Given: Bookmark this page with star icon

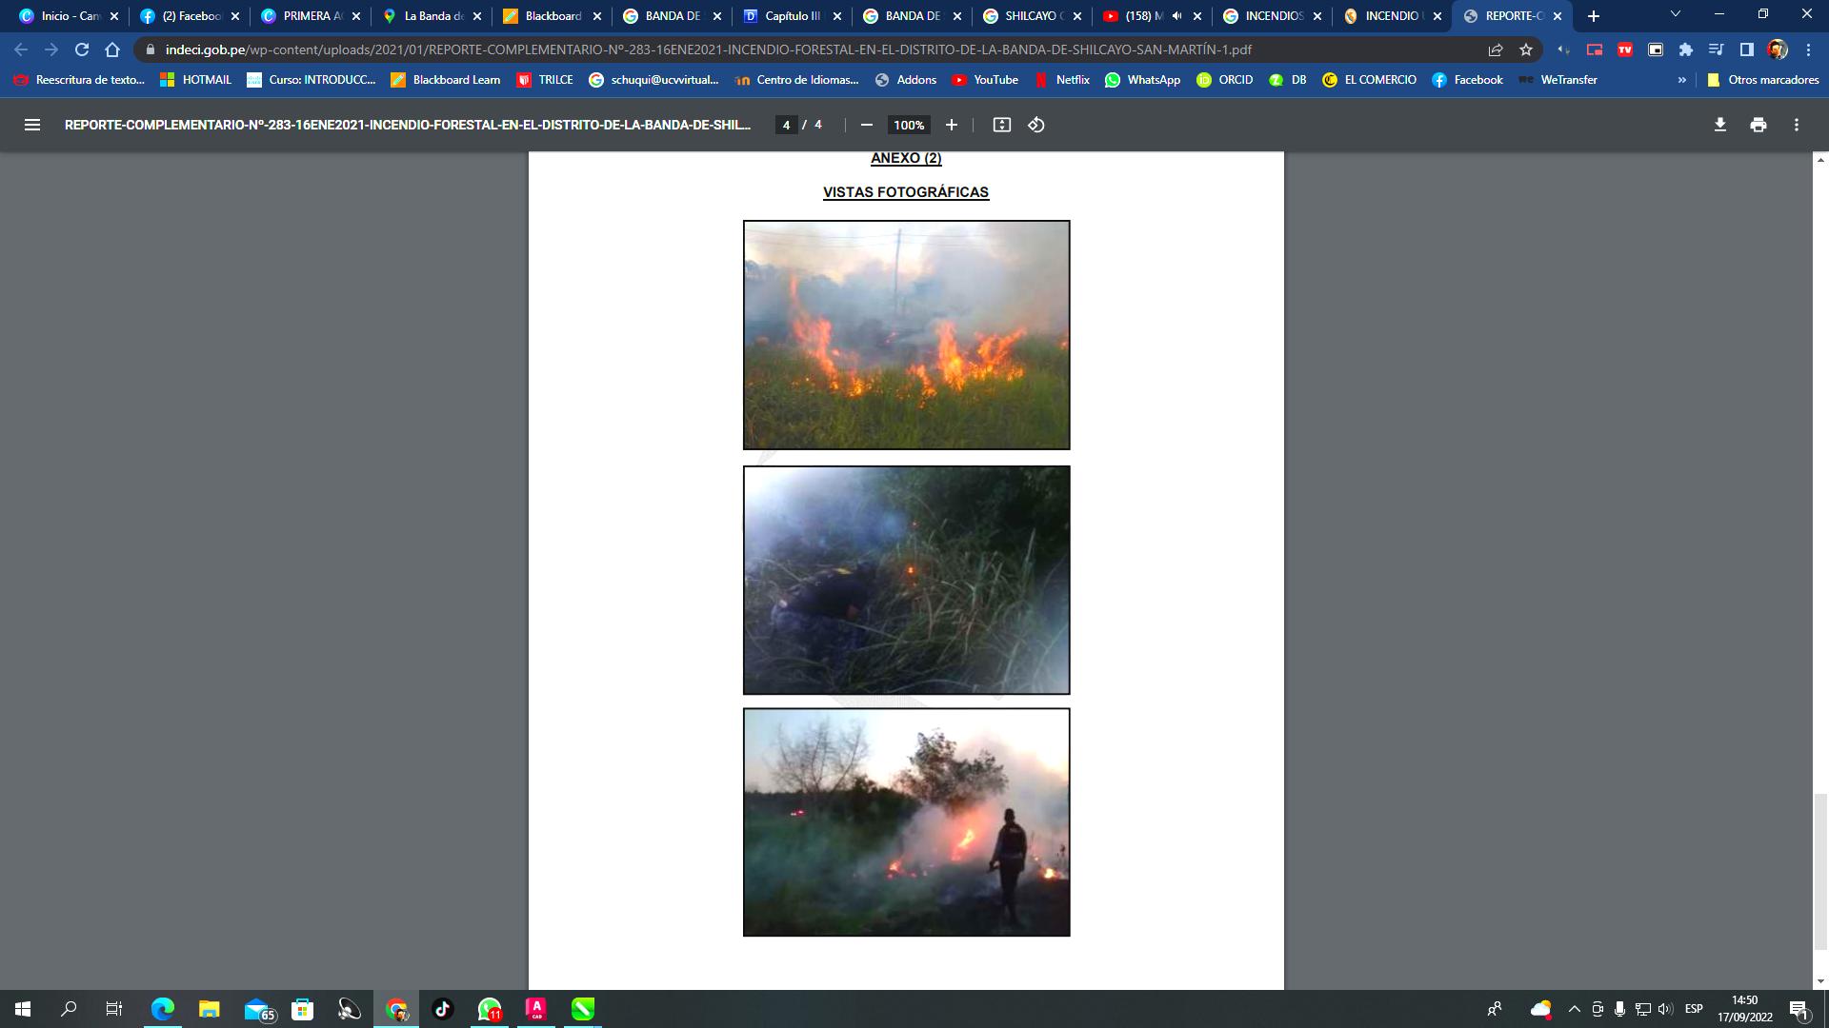Looking at the screenshot, I should tap(1526, 49).
